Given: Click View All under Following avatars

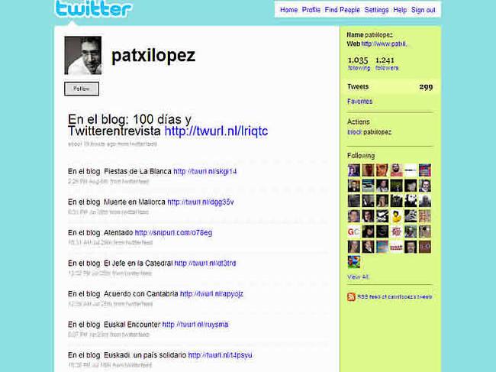Looking at the screenshot, I should pyautogui.click(x=358, y=277).
